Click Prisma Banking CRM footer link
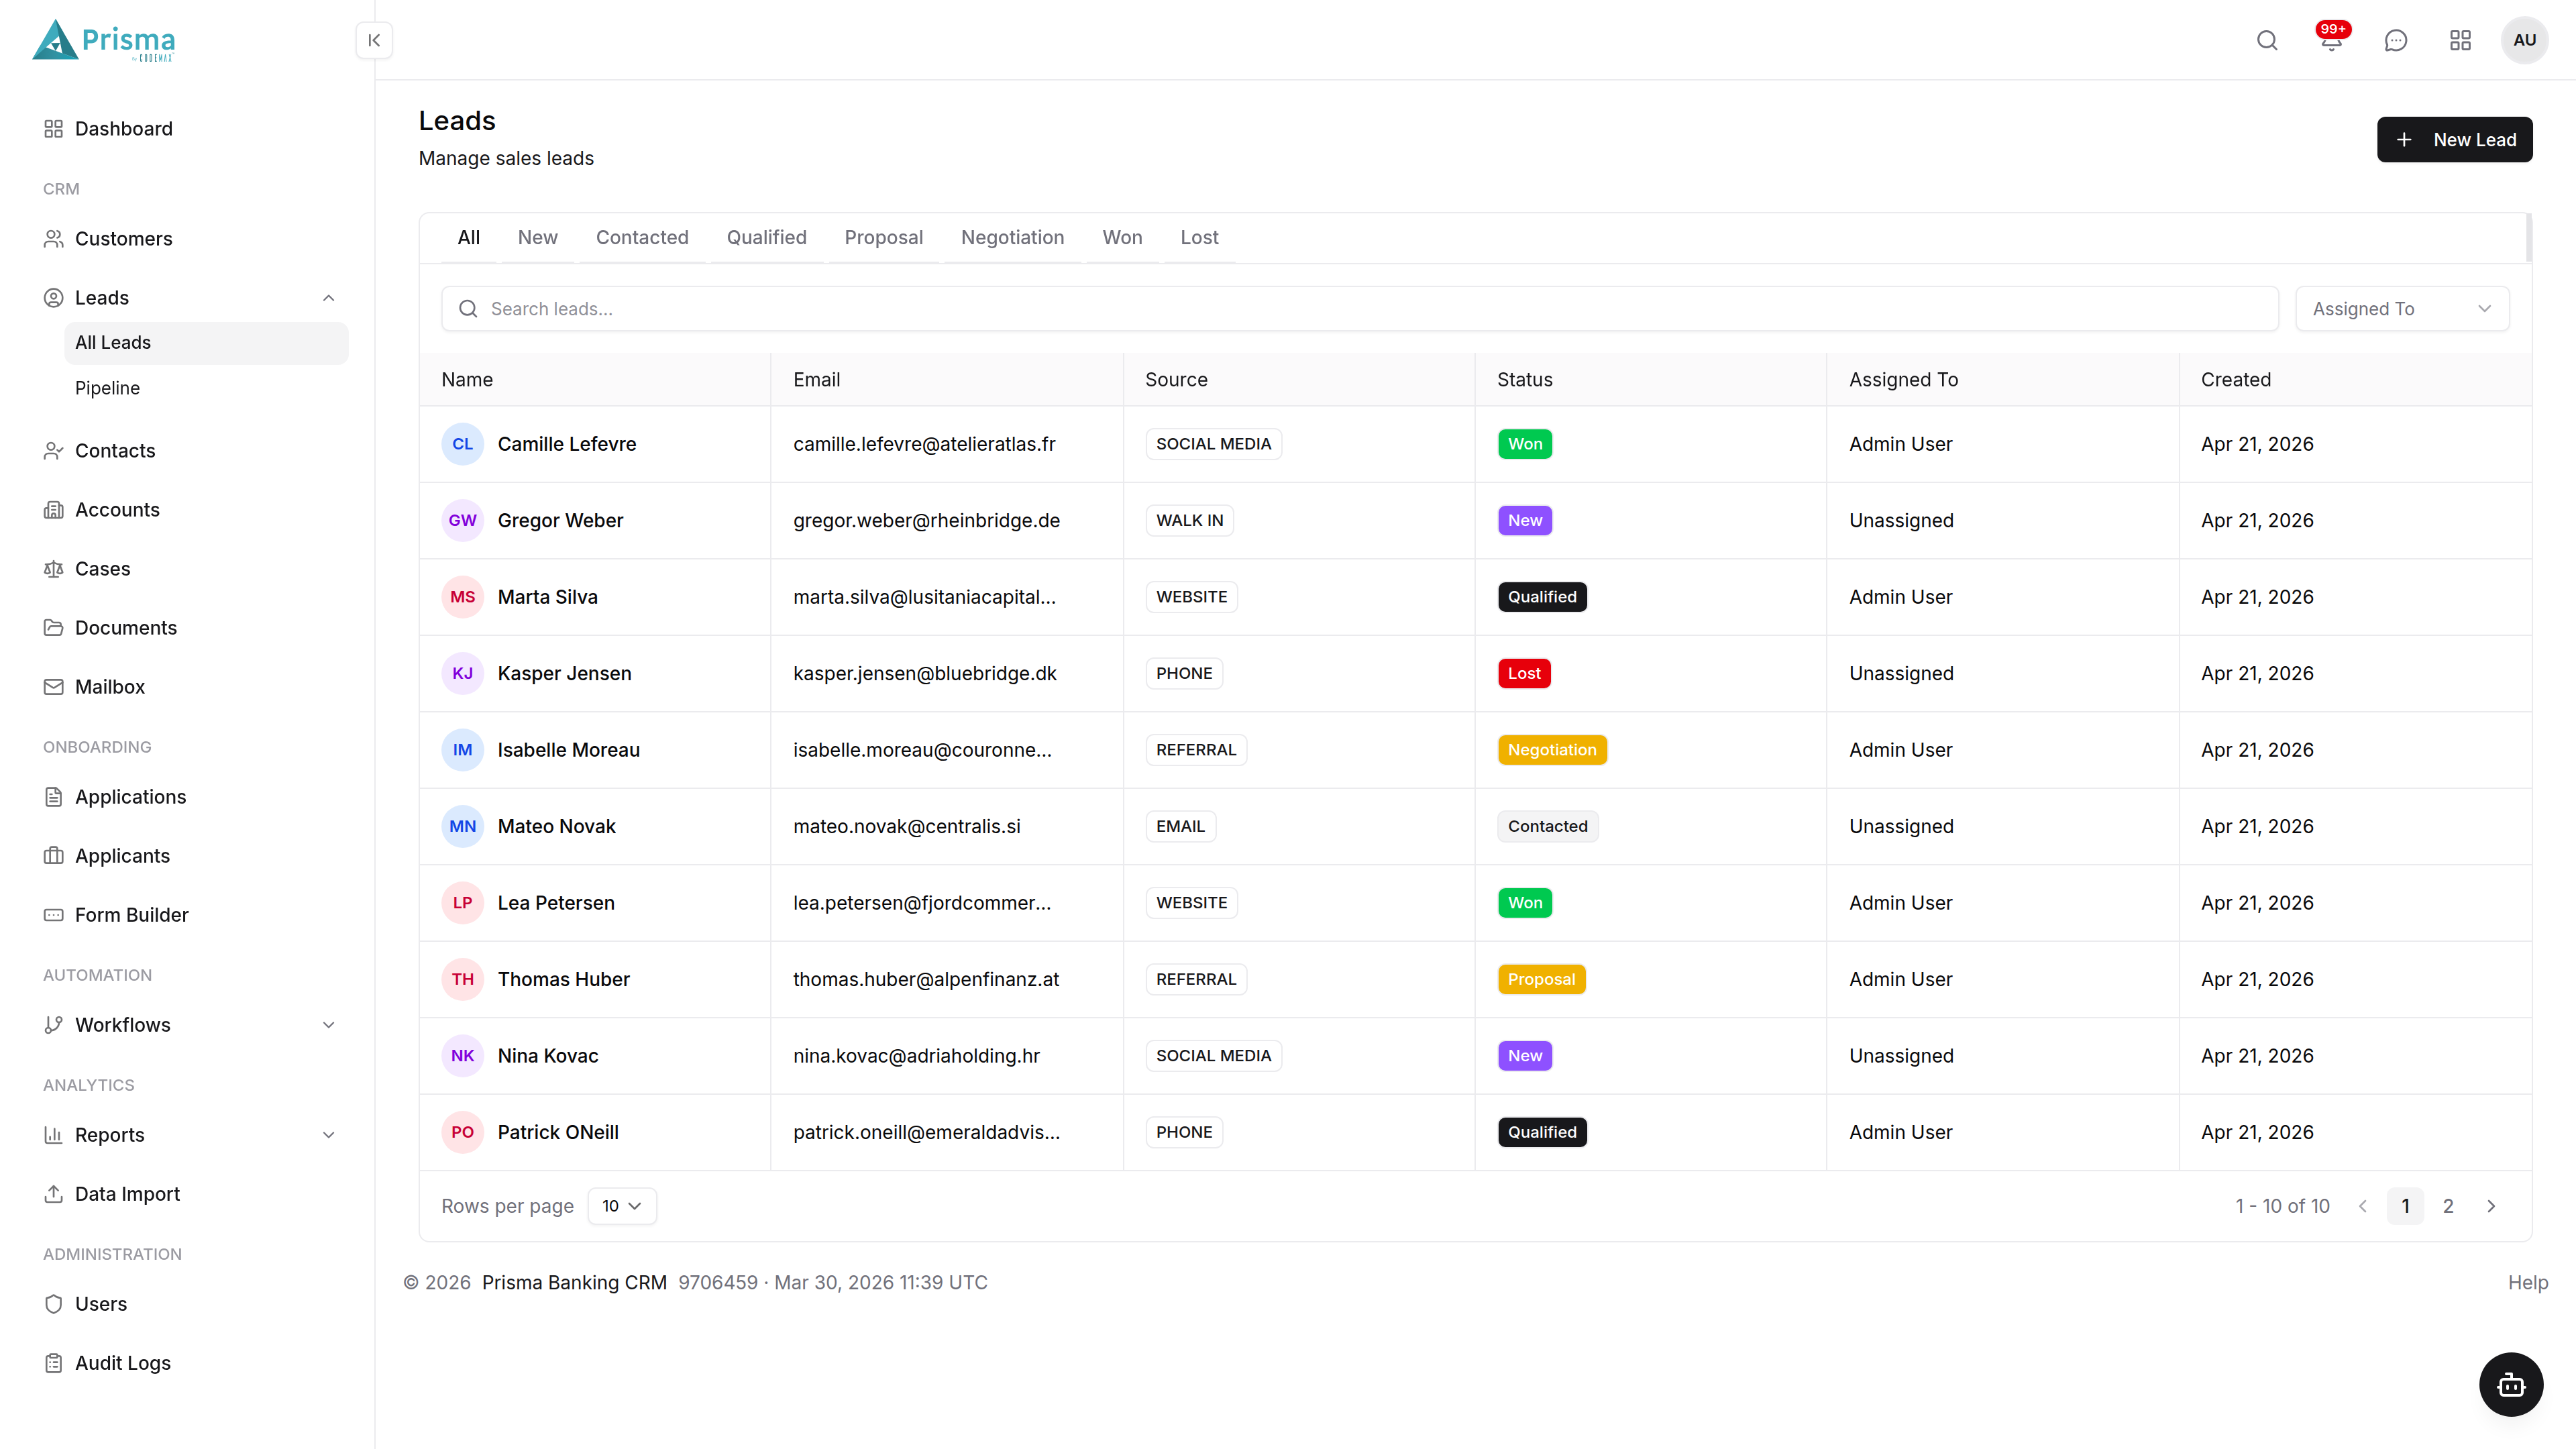This screenshot has height=1449, width=2576. tap(574, 1283)
